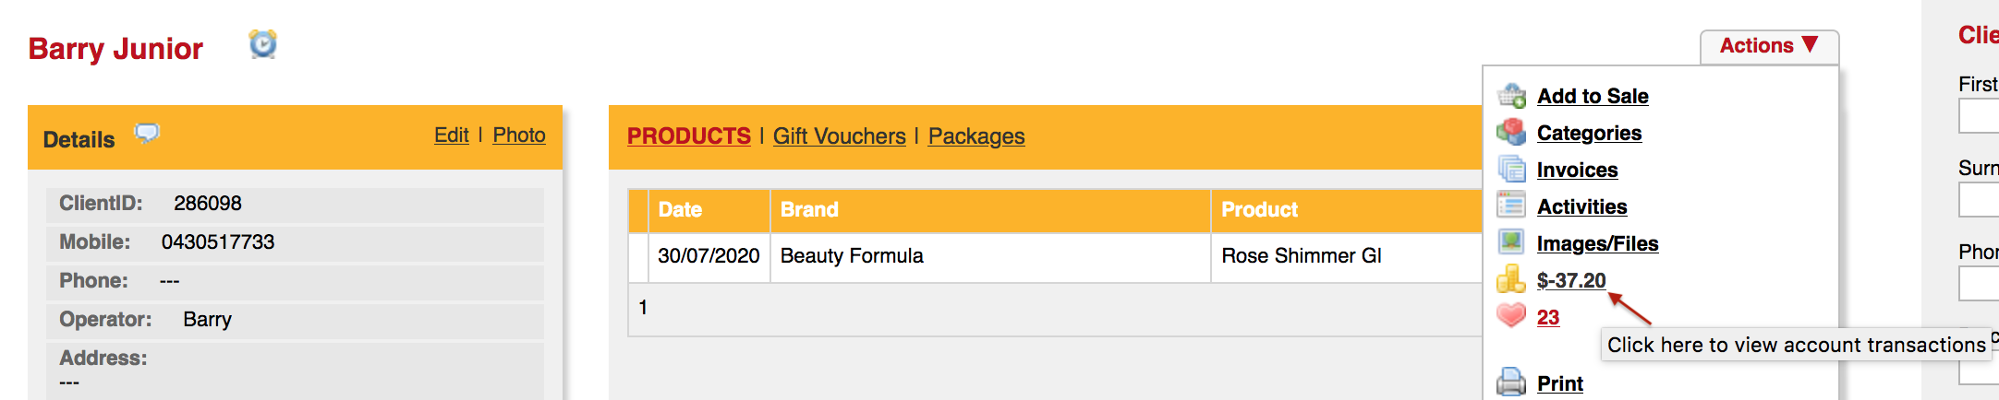Click the Images/Files picture icon
This screenshot has width=1999, height=400.
(1511, 242)
